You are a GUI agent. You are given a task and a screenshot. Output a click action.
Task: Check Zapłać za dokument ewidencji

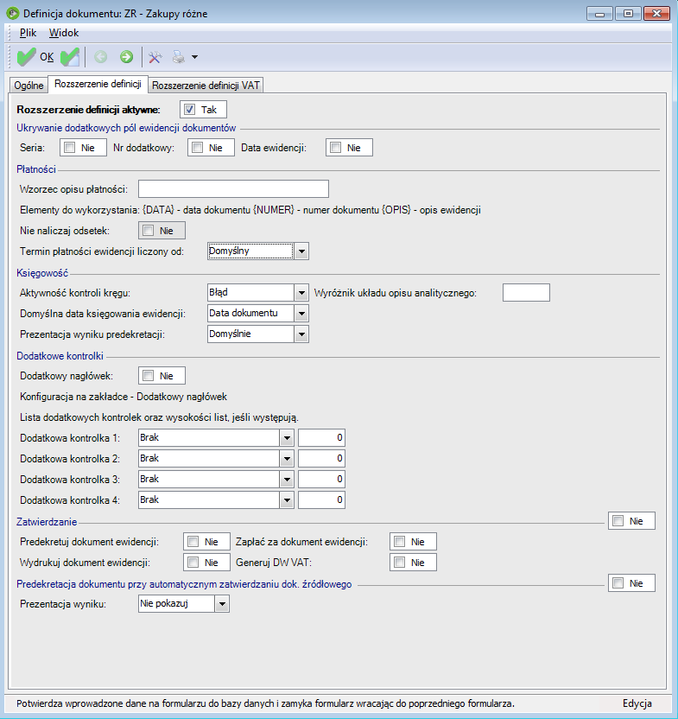click(400, 542)
